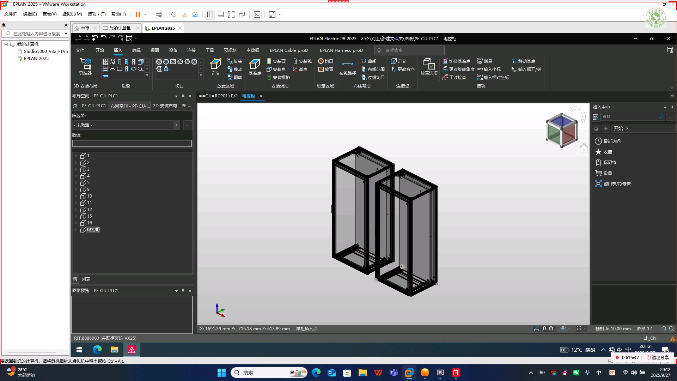Viewport: 677px width, 381px height.
Task: Toggle the grid dots icon in status bar
Action: pyautogui.click(x=579, y=328)
